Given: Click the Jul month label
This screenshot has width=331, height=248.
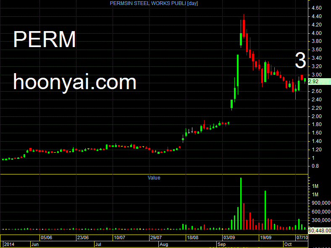Looking at the screenshot, I should pos(98,244).
